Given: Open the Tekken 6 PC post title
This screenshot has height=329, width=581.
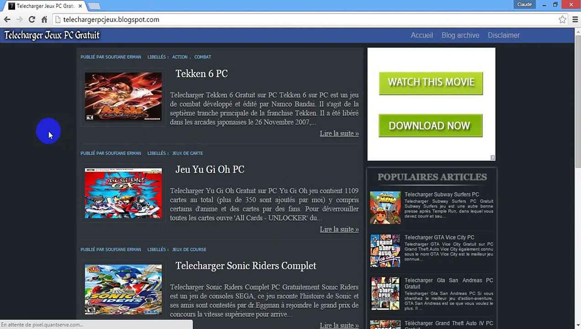Looking at the screenshot, I should [201, 74].
